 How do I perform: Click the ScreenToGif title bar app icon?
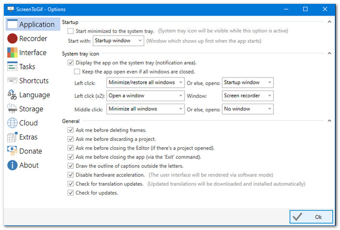(11, 9)
